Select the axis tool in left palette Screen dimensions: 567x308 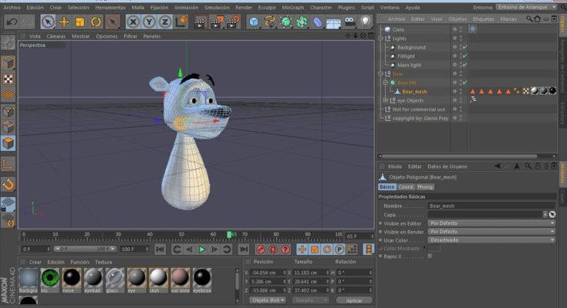point(8,164)
